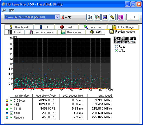Open the File Benchmark tab

(41, 32)
